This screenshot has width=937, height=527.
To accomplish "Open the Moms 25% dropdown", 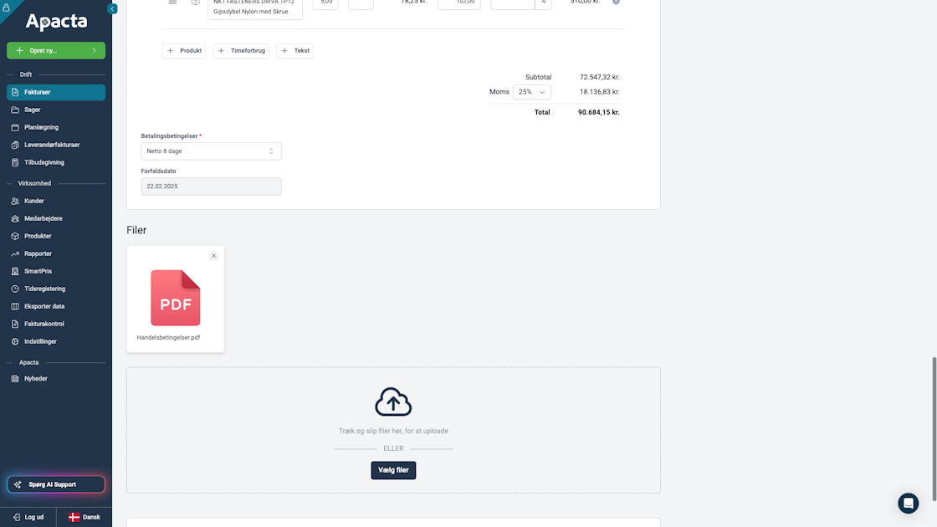I will tap(532, 92).
